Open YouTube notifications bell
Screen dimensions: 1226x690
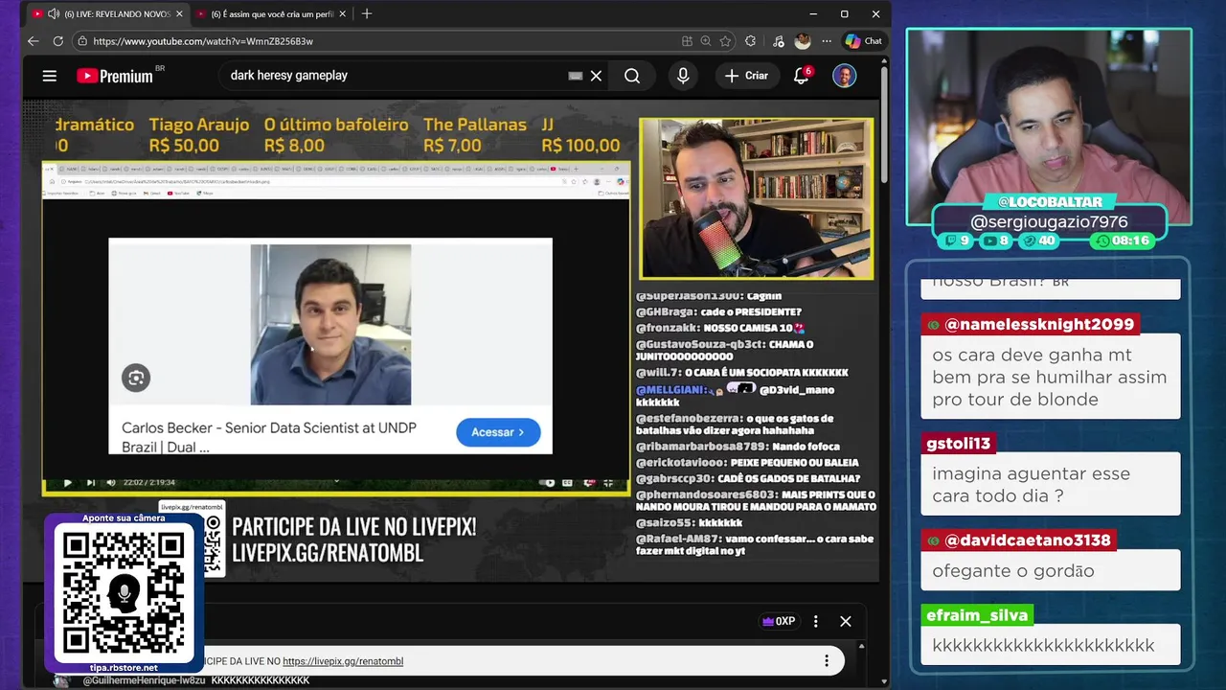[x=802, y=76]
